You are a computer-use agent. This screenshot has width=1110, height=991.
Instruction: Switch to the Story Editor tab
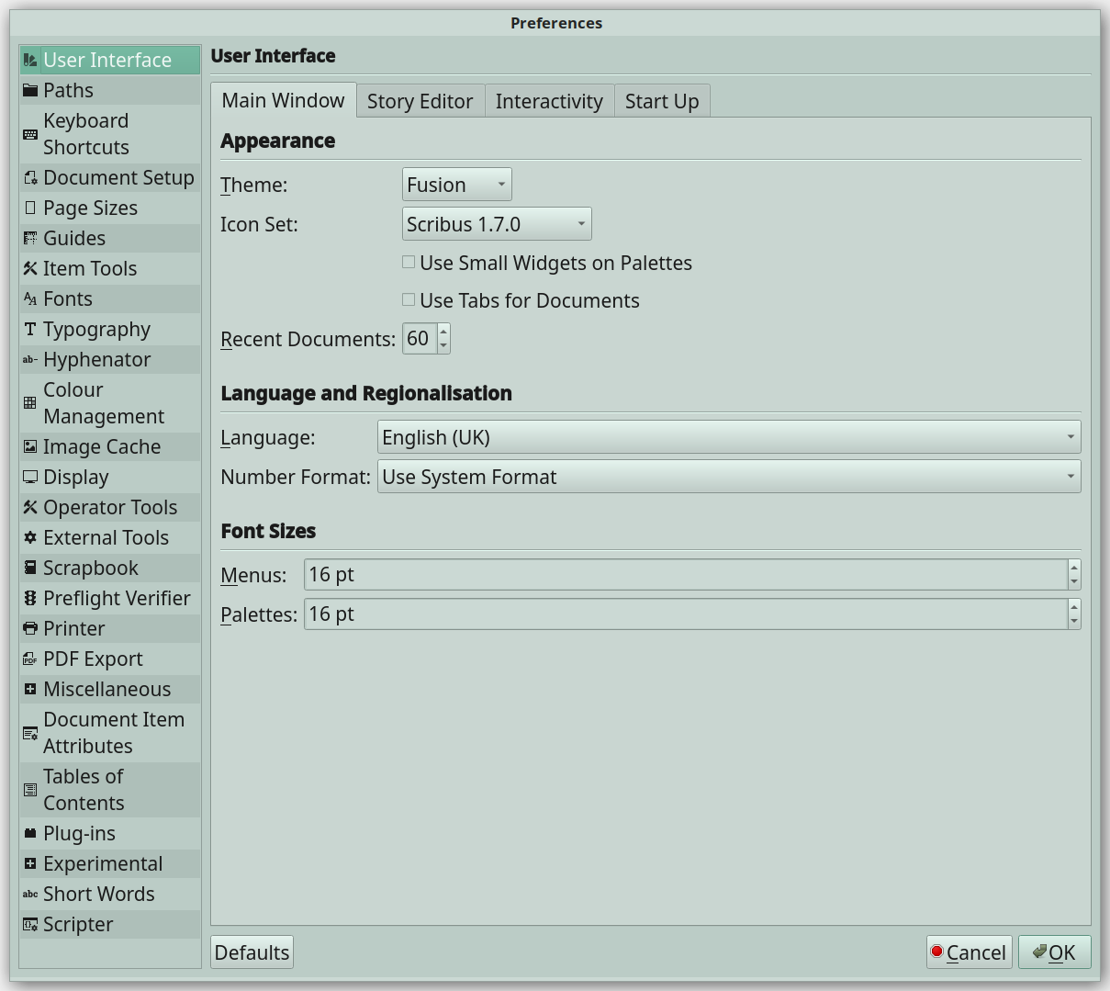[x=420, y=101]
